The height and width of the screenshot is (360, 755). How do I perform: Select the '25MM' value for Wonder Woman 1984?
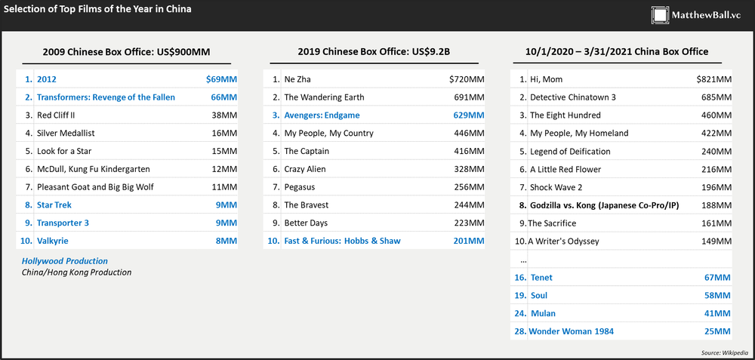point(717,331)
